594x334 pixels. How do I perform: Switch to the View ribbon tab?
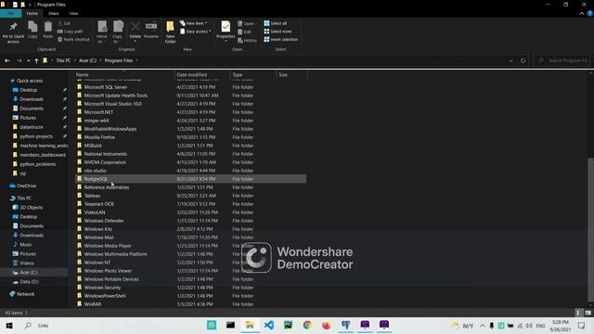(x=73, y=13)
